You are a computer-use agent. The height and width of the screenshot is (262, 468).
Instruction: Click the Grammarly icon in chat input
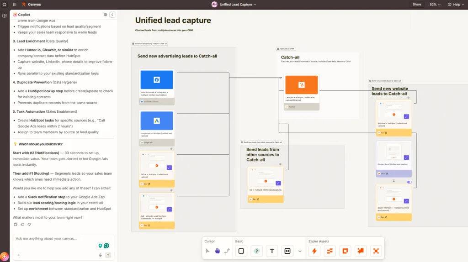(106, 246)
